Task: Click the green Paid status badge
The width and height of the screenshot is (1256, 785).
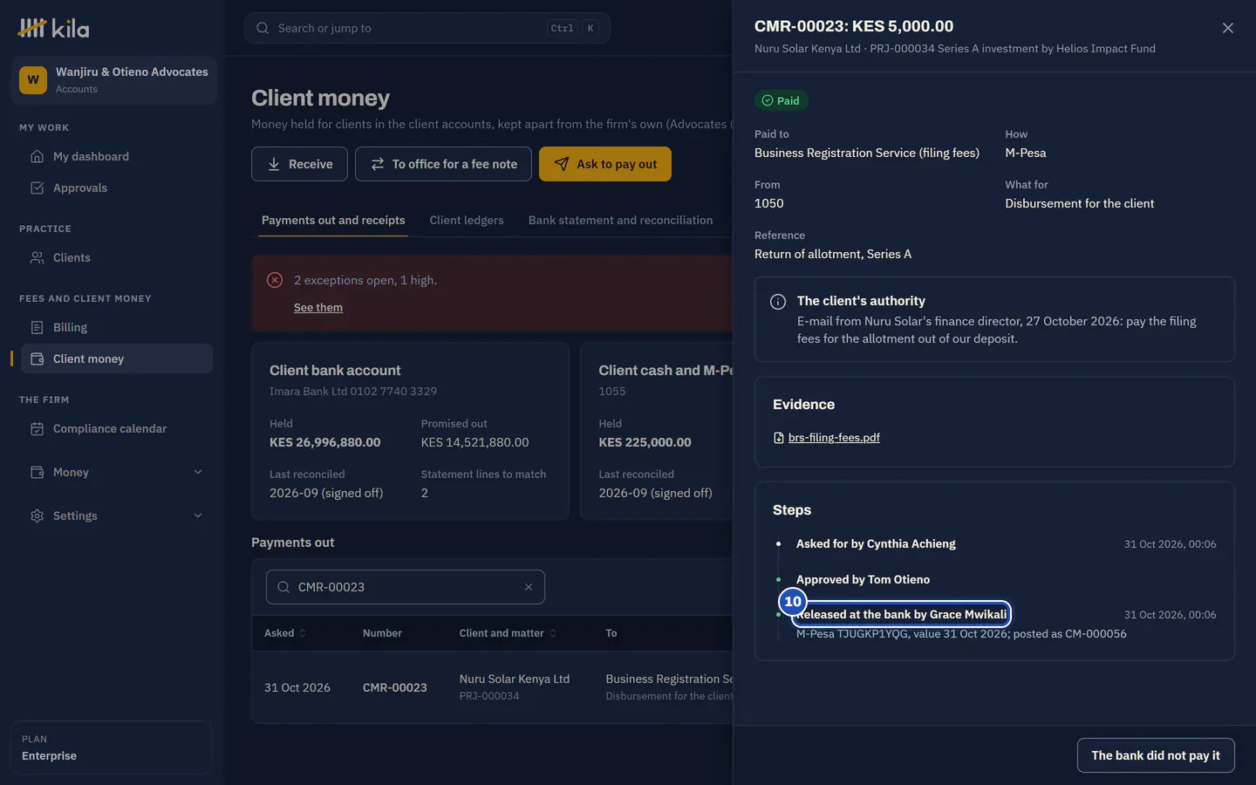Action: (x=781, y=100)
